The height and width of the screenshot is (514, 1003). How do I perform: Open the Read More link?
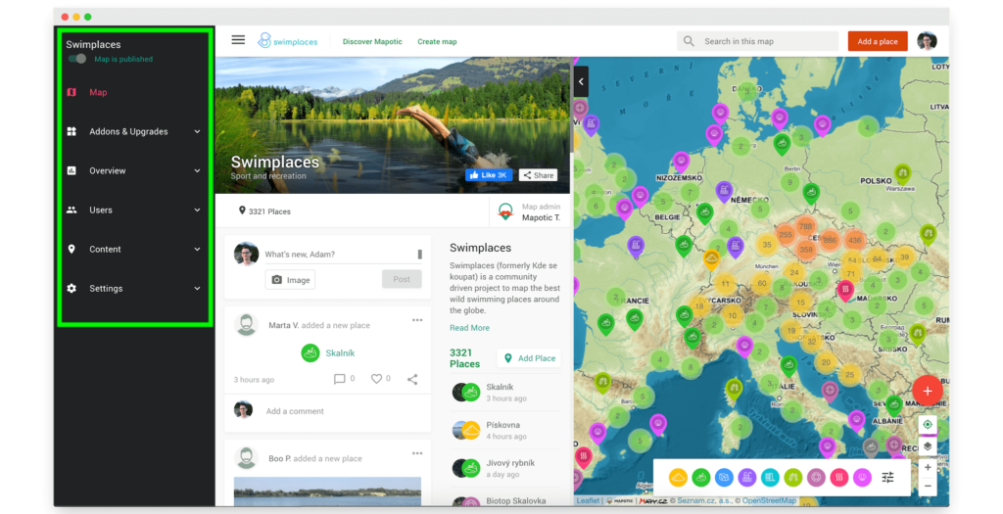(469, 328)
